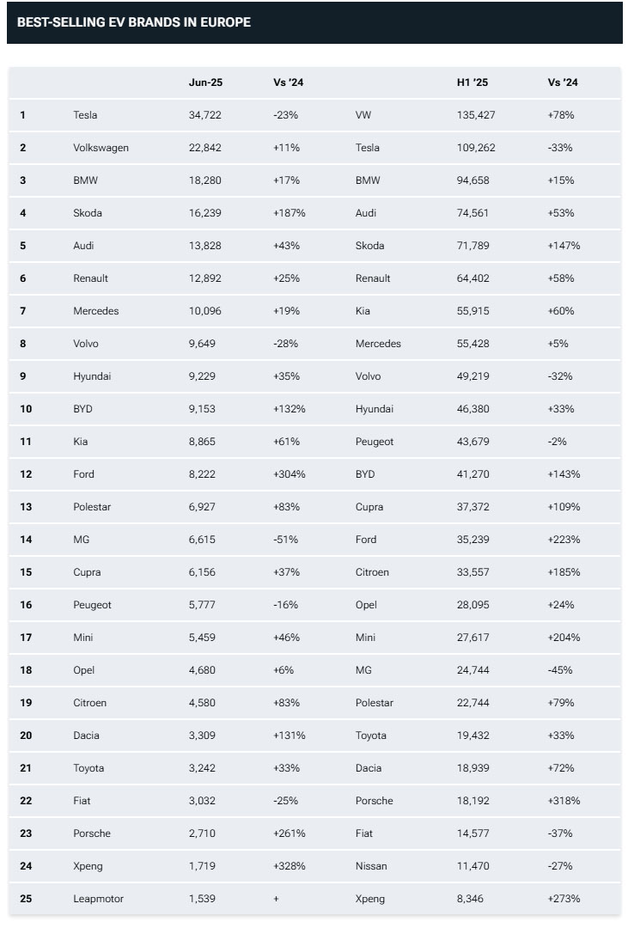Select Nissan in the H1 brand column
628x928 pixels.
371,866
